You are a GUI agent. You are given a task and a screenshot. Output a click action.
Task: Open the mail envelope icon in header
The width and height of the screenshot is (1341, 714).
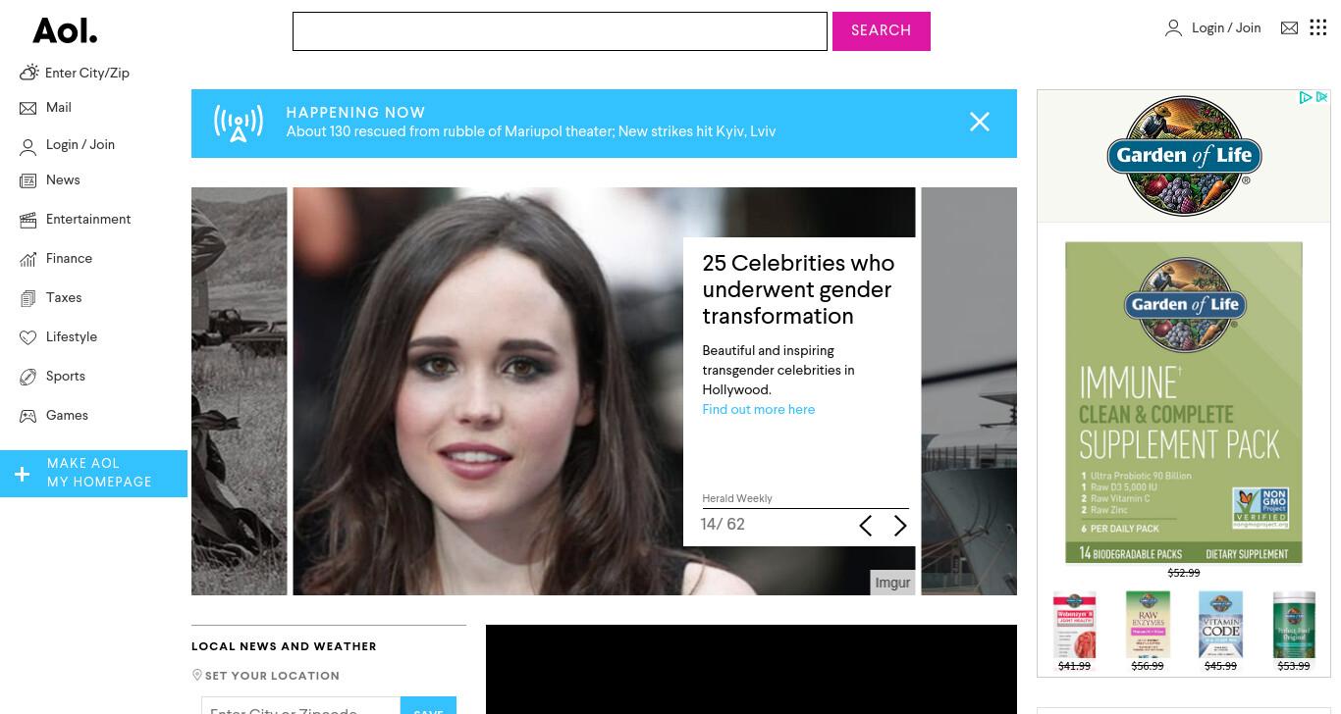point(1289,28)
